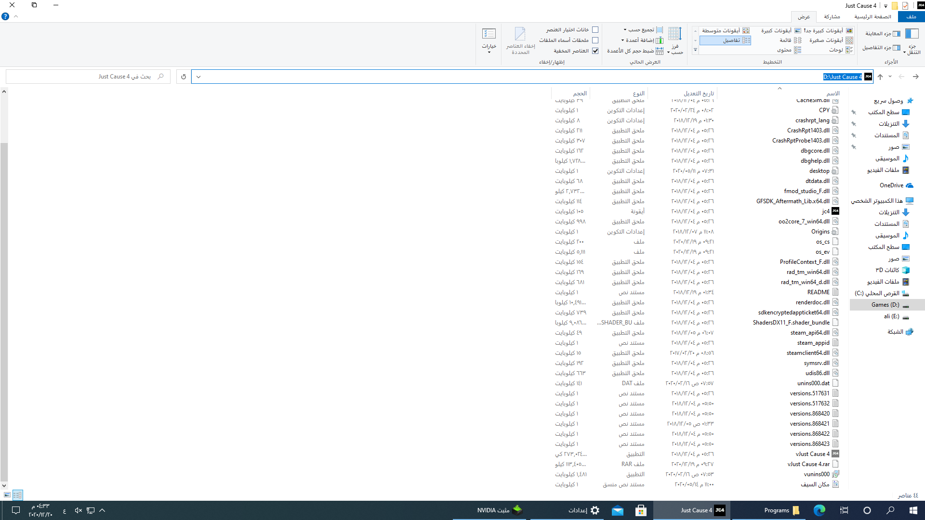Click the D:\Just Cause 4 address bar
The image size is (925, 520).
pos(532,77)
